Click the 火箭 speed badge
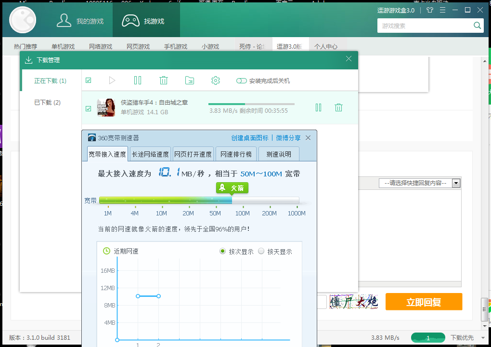The height and width of the screenshot is (347, 491). (x=232, y=188)
